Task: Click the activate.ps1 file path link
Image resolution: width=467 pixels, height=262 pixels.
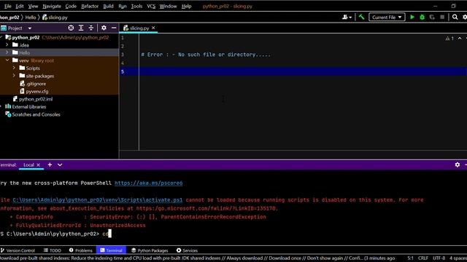Action: point(98,200)
